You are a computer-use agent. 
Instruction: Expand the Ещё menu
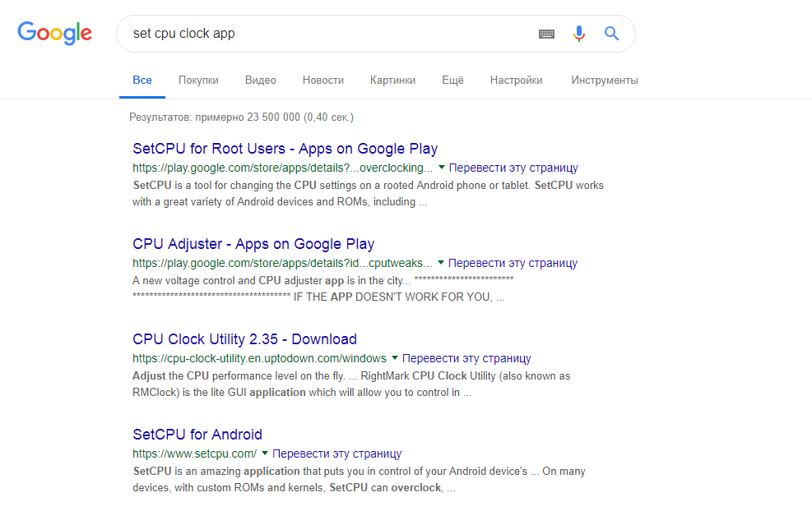(x=452, y=81)
